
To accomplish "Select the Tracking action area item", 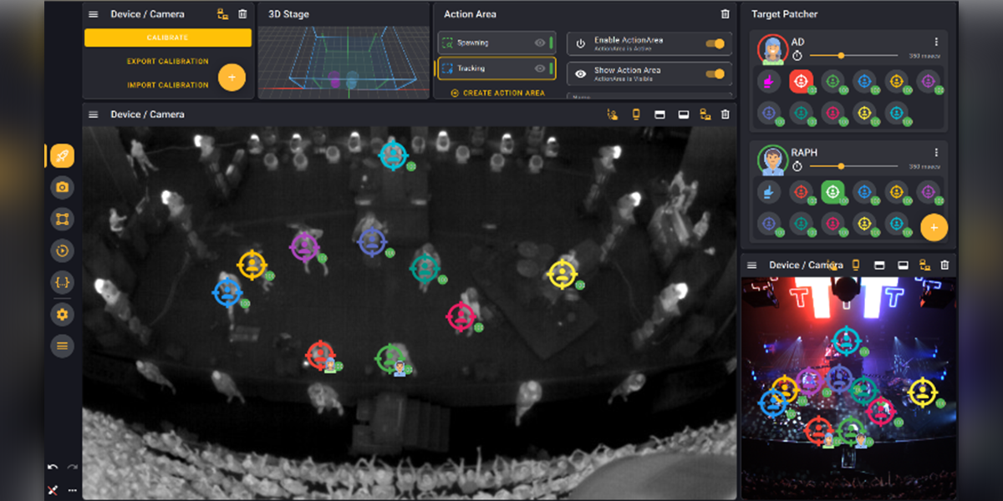I will tap(485, 68).
